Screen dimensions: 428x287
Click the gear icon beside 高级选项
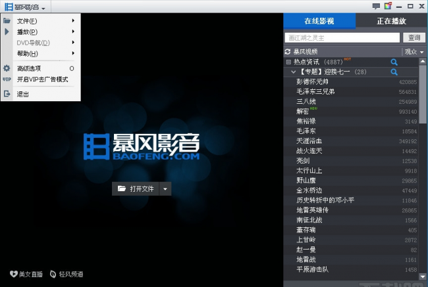7,68
